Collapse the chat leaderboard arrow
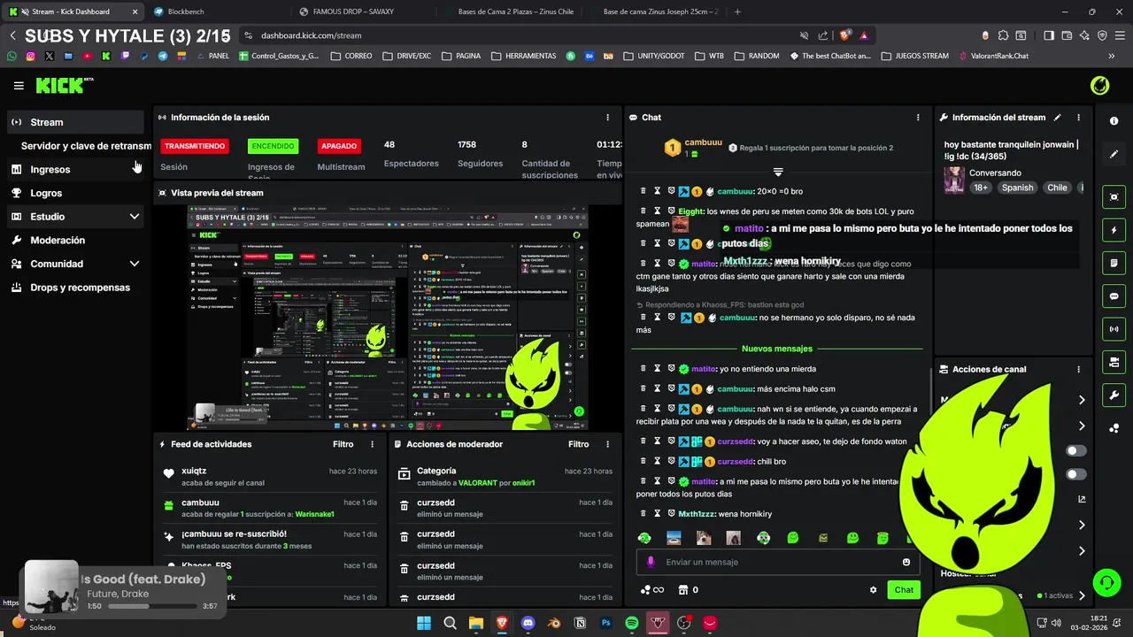 (778, 172)
